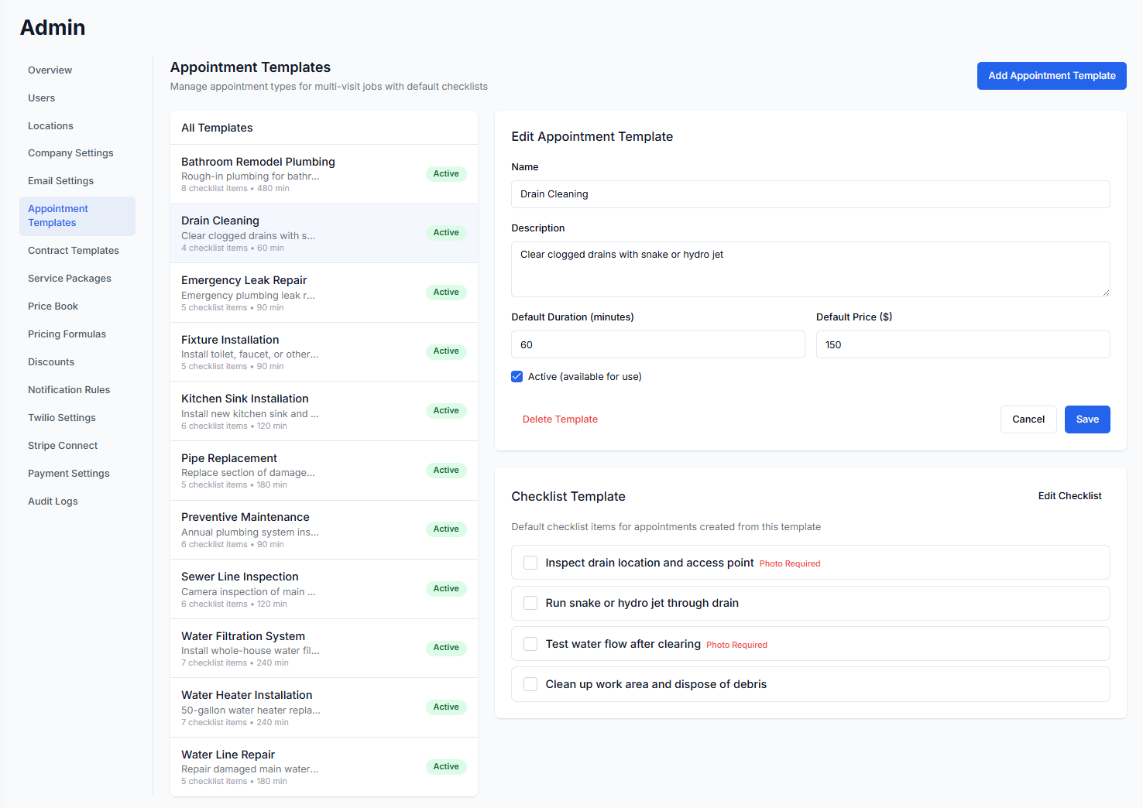1143x808 pixels.
Task: Click Edit Checklist button
Action: 1069,496
